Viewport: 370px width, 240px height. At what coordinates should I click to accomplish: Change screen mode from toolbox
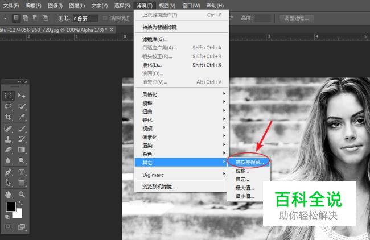click(x=22, y=226)
